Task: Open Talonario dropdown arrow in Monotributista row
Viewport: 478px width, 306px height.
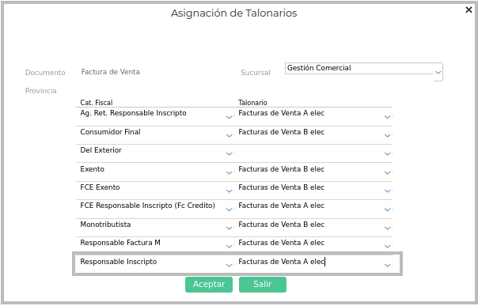Action: coord(388,228)
